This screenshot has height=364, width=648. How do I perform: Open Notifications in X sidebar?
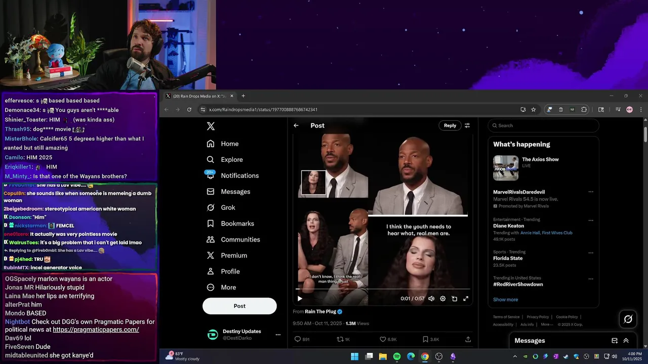point(233,175)
